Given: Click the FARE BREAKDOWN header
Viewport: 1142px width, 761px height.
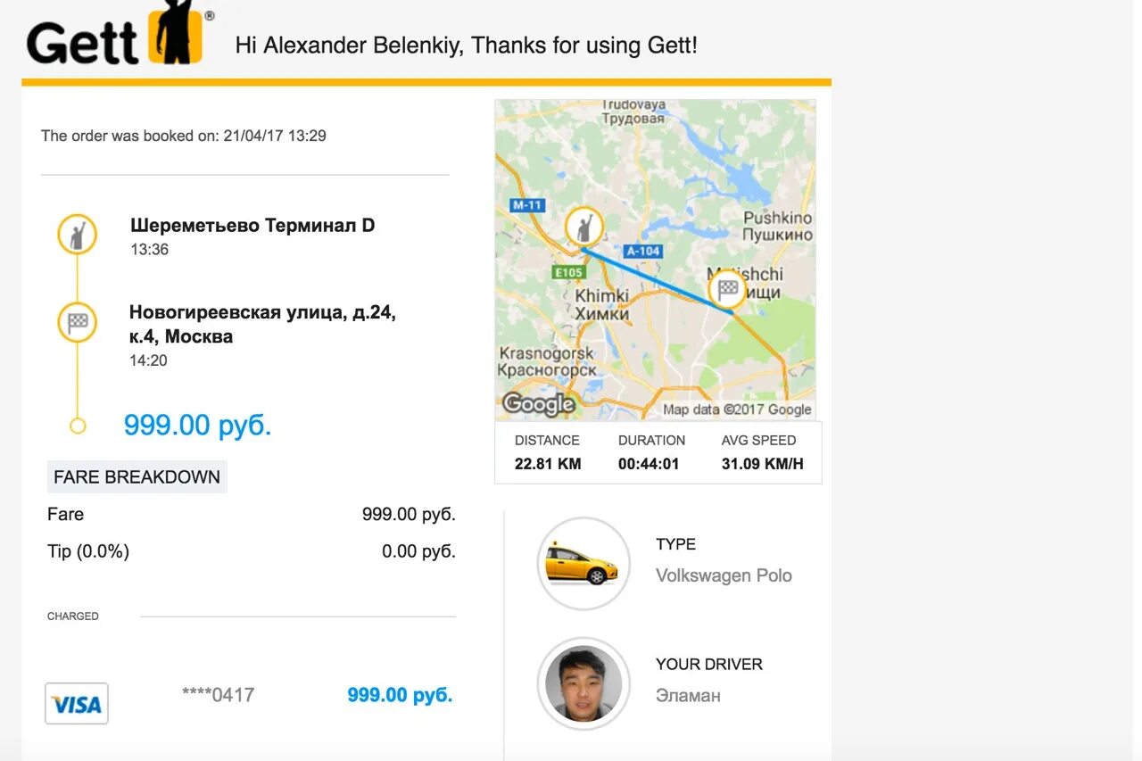Looking at the screenshot, I should 137,477.
